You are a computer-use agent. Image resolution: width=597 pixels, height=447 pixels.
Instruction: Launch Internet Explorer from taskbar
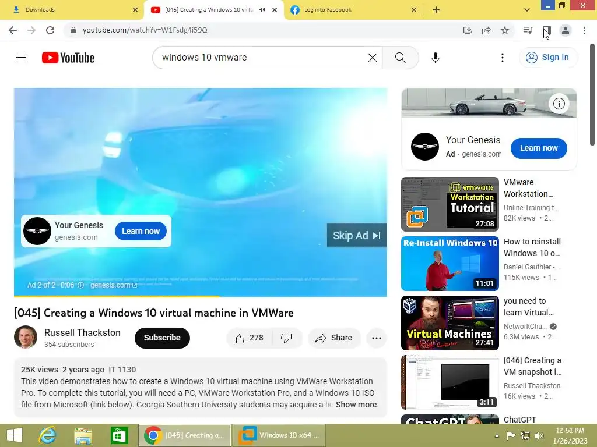pos(48,435)
